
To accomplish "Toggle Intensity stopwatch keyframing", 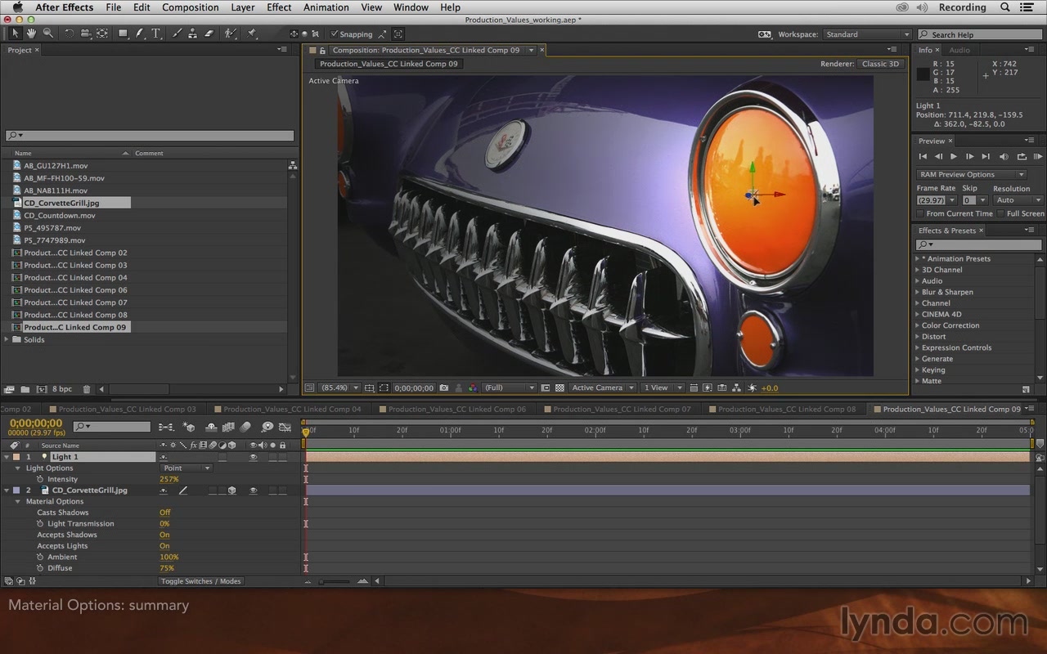I will pyautogui.click(x=40, y=479).
